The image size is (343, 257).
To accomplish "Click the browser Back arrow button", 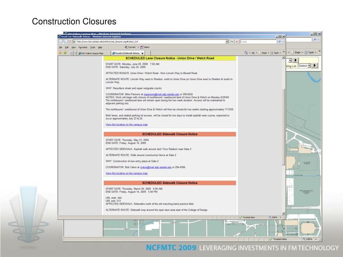I will click(61, 41).
